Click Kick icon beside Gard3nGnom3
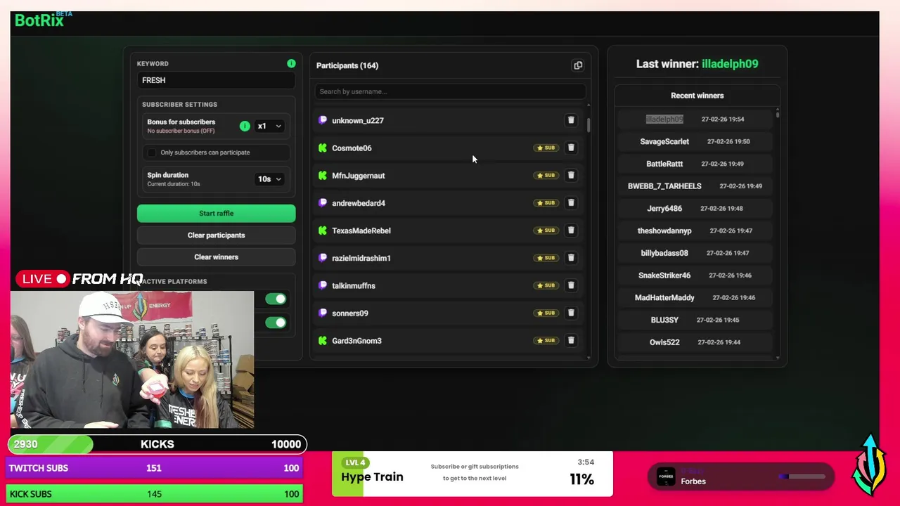The height and width of the screenshot is (506, 900). pos(323,340)
